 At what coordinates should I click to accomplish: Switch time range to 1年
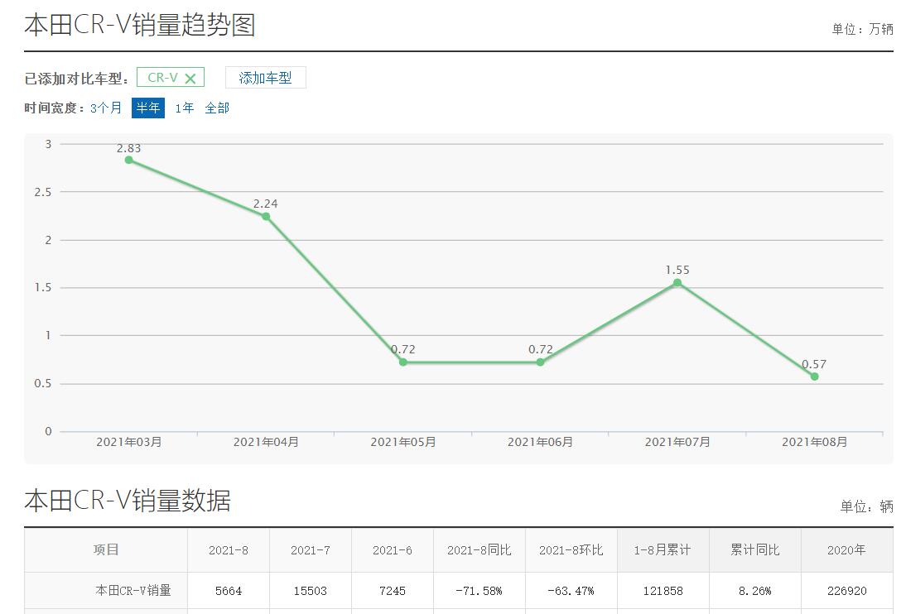point(185,108)
